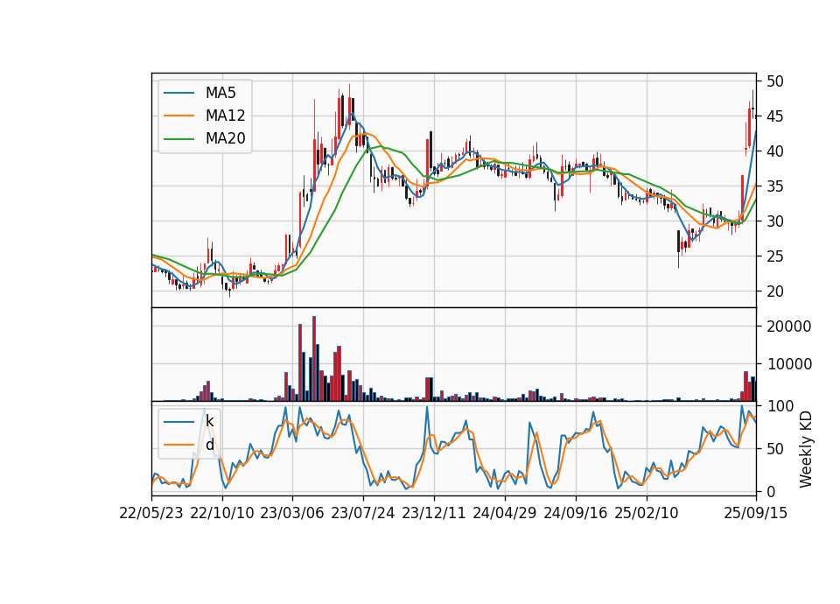
Task: Click the 22/10/10 date tick label
Action: pos(222,513)
